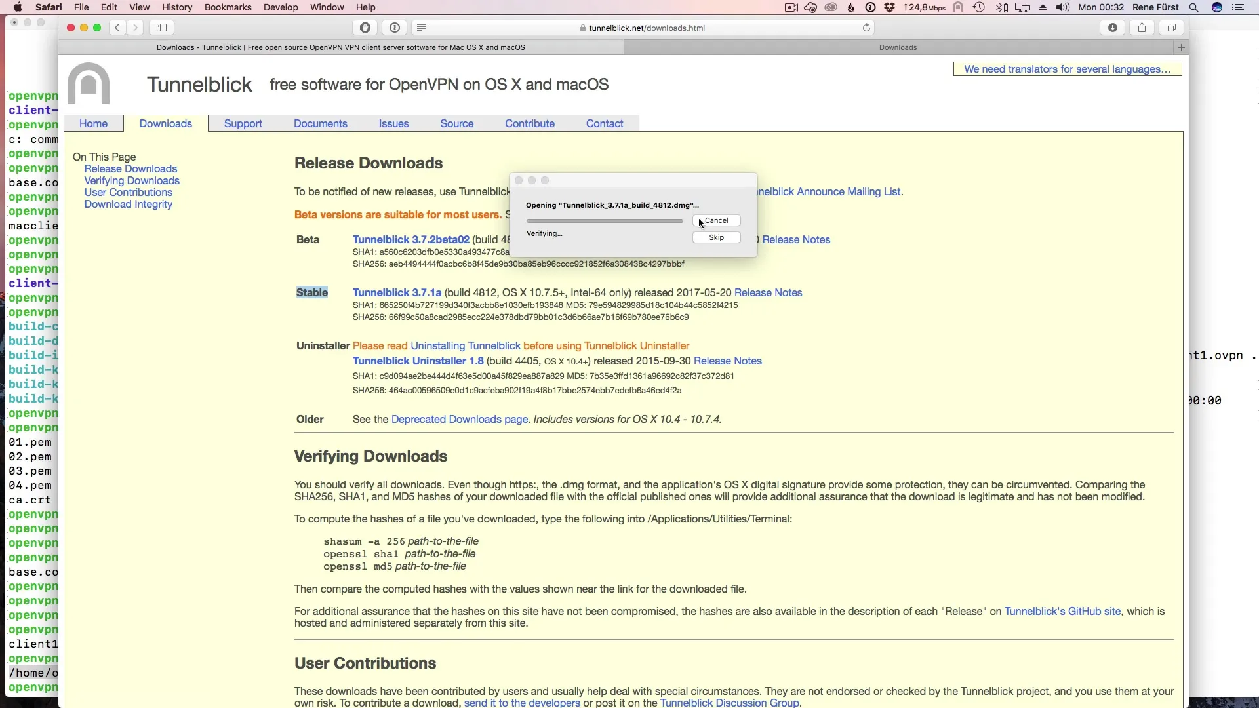The height and width of the screenshot is (708, 1259).
Task: Click the eject menu bar icon
Action: [x=1043, y=7]
